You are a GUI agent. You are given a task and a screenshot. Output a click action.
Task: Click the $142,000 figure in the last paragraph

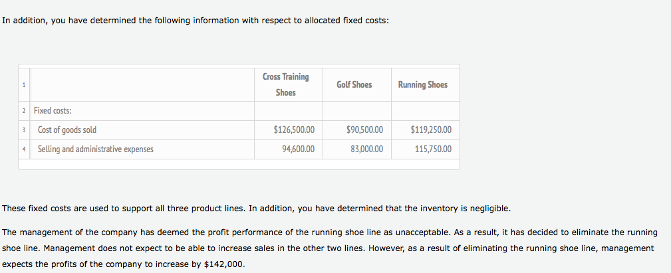[224, 264]
